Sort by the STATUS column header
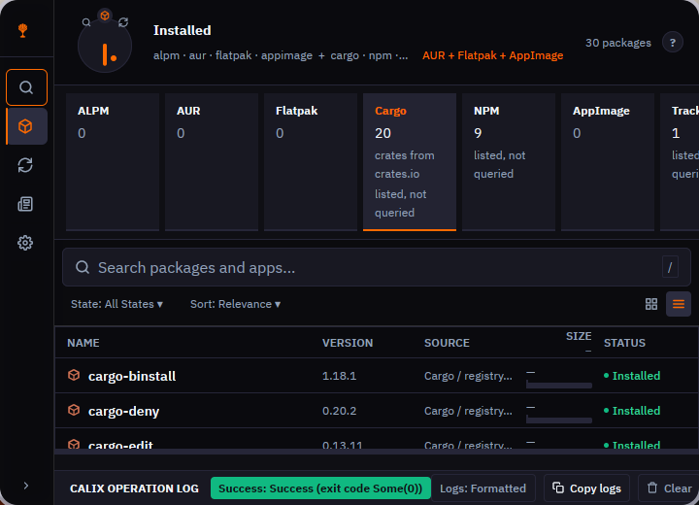The height and width of the screenshot is (505, 699). [624, 343]
